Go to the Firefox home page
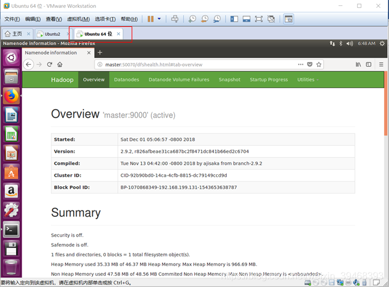 pos(60,65)
